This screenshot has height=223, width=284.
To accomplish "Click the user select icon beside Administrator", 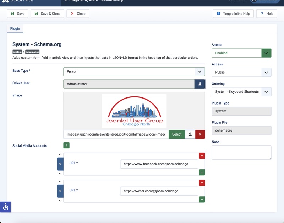I will 200,84.
